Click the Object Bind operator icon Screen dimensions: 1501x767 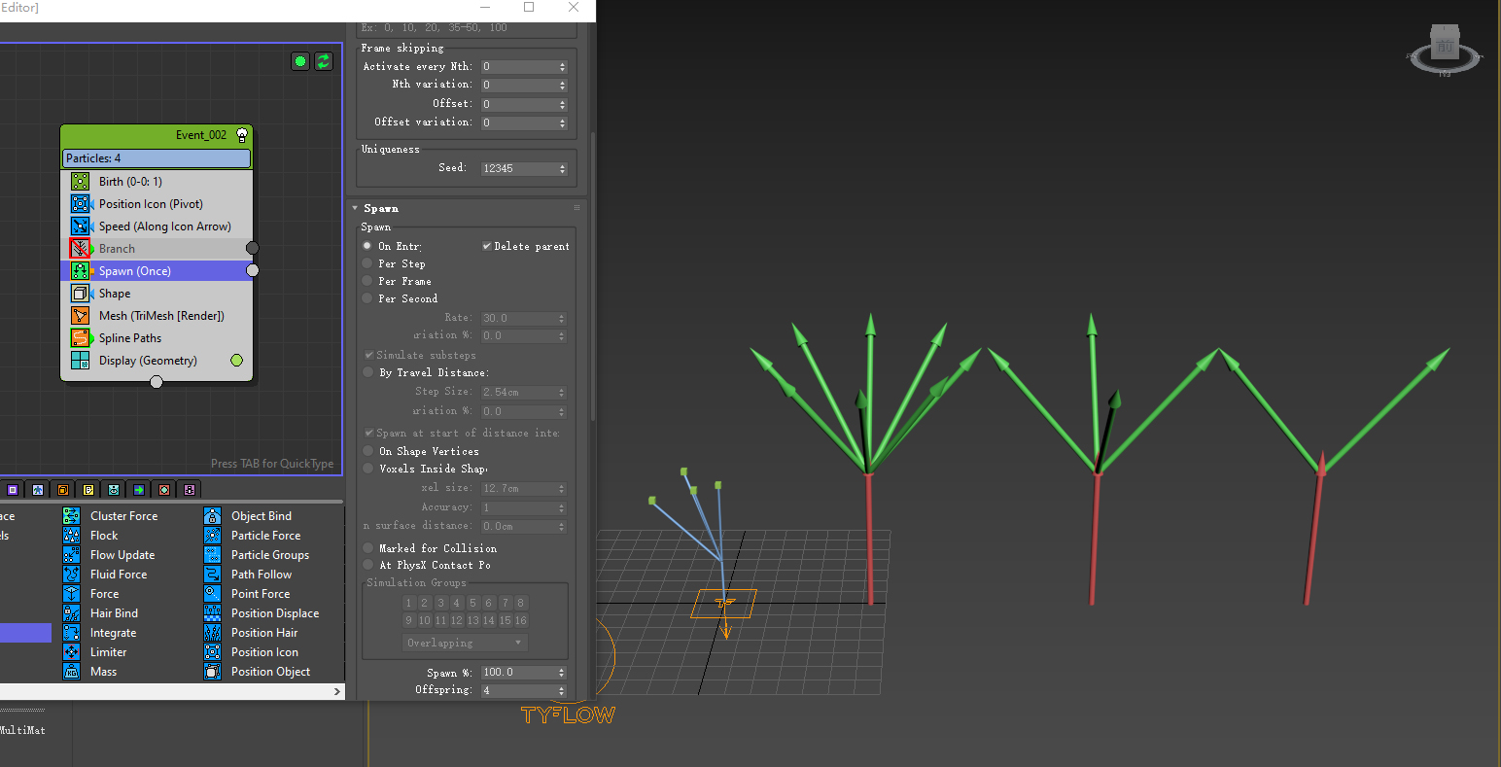(x=213, y=516)
